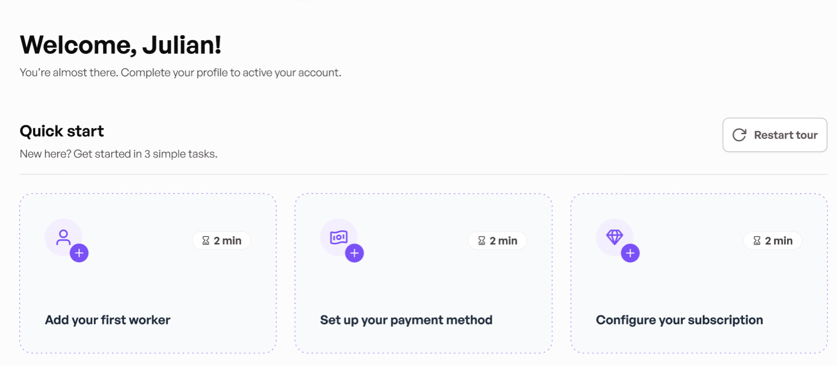The height and width of the screenshot is (366, 837).
Task: Open Set up your payment method task
Action: [423, 274]
